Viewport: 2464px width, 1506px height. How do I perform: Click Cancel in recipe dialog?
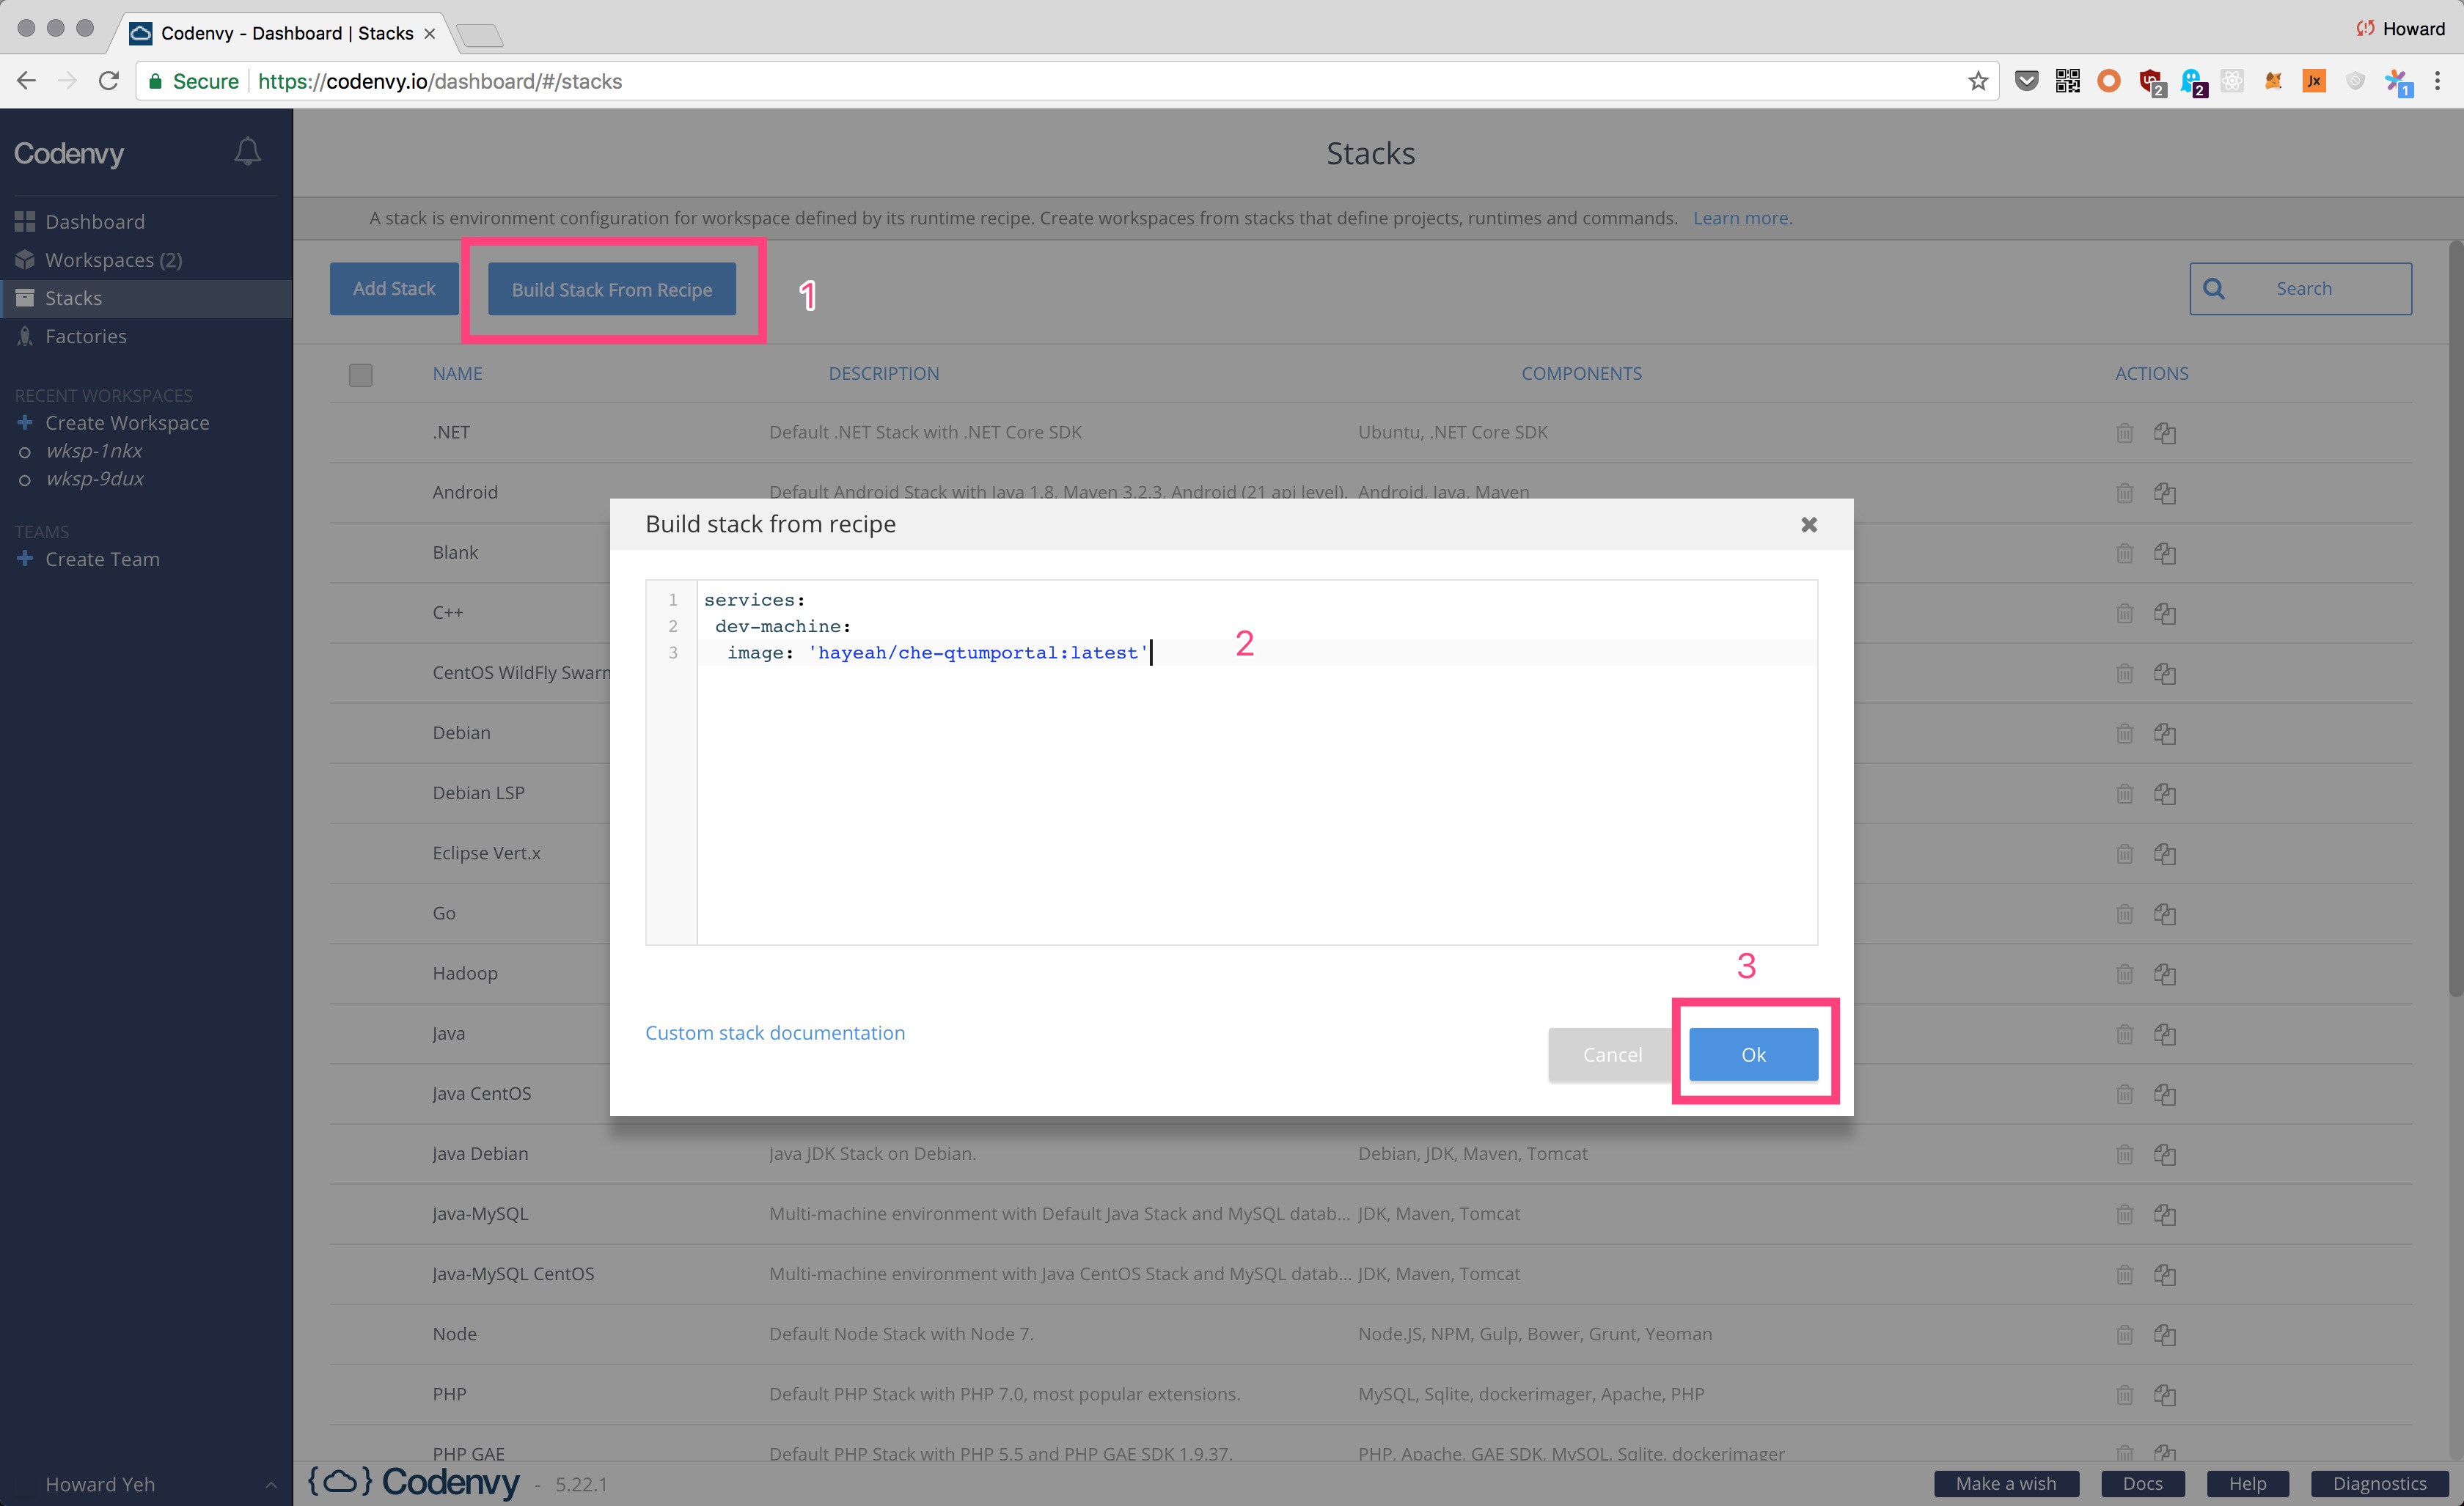tap(1612, 1054)
